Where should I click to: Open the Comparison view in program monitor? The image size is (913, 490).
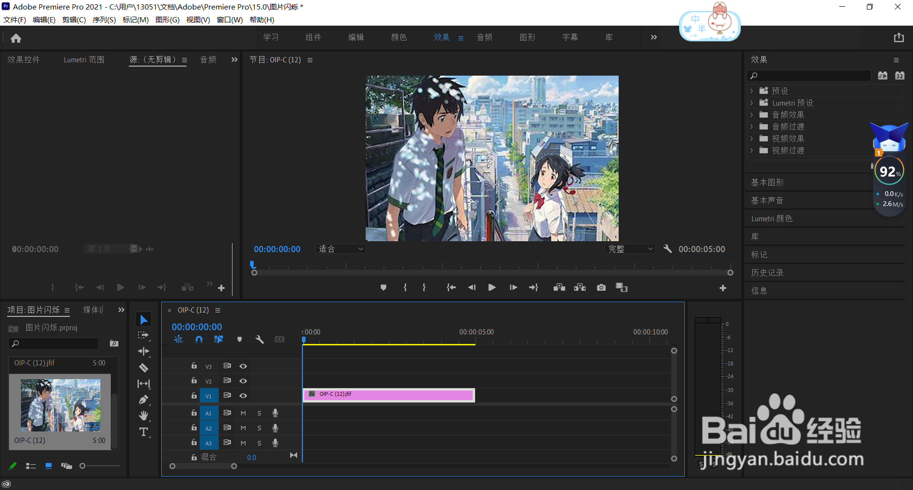(622, 287)
